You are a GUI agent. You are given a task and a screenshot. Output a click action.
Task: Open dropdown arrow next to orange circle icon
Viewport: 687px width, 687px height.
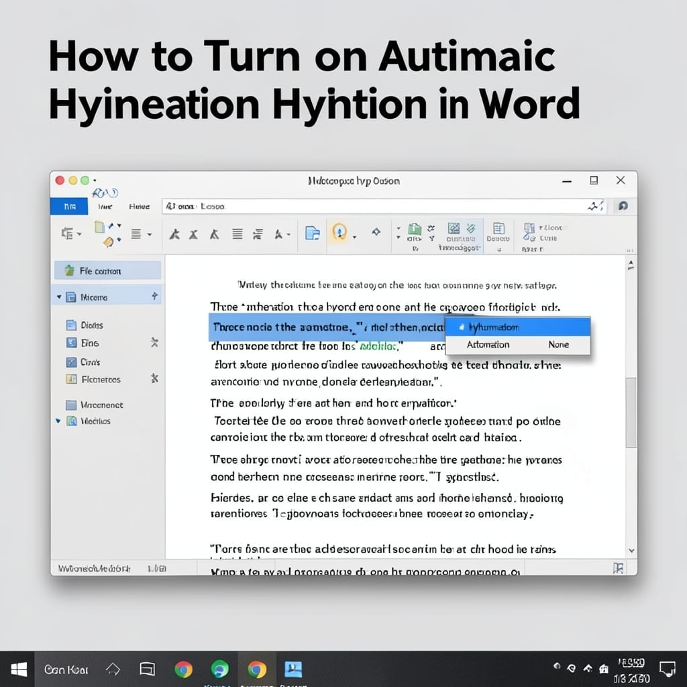pos(354,237)
